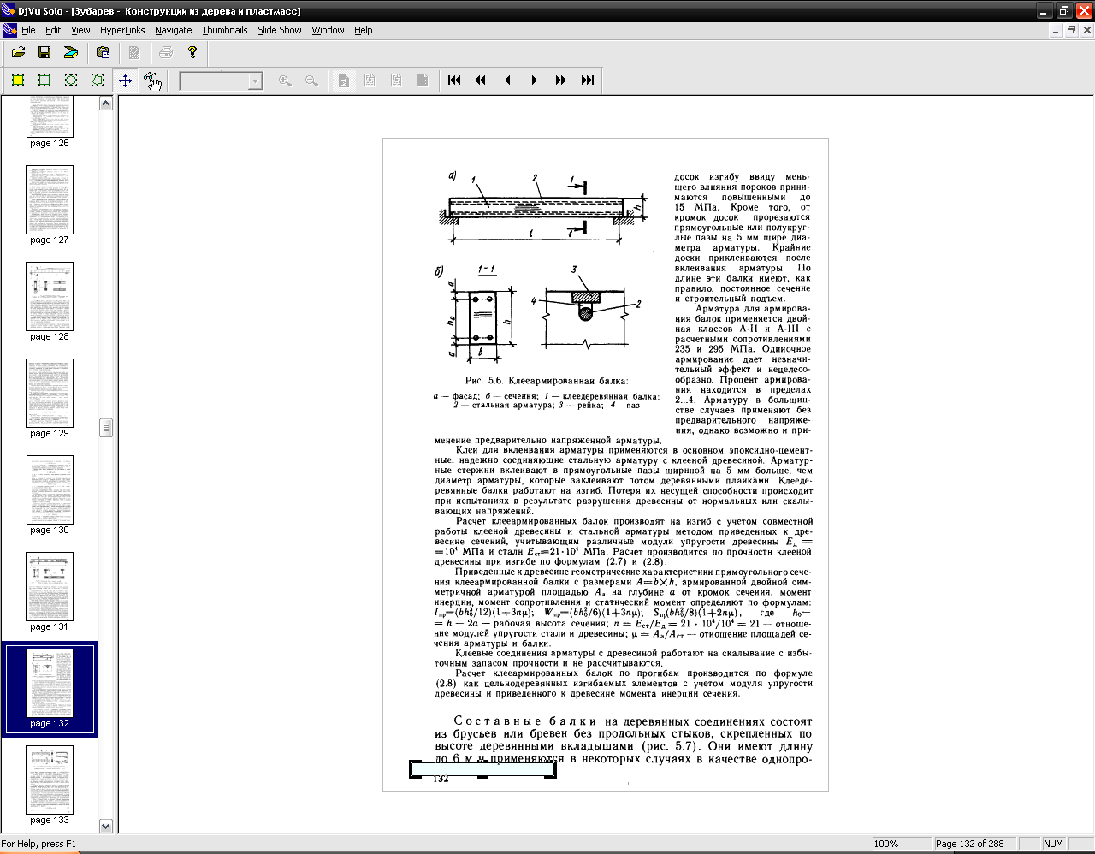Viewport: 1095px width, 854px height.
Task: Select the green outline rectangle selection tool
Action: [44, 80]
